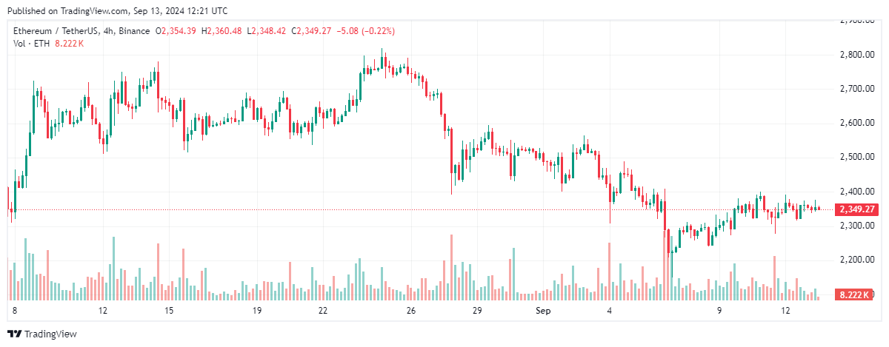Image resolution: width=889 pixels, height=347 pixels.
Task: Click the Published on TradingView.com header text
Action: click(x=117, y=11)
